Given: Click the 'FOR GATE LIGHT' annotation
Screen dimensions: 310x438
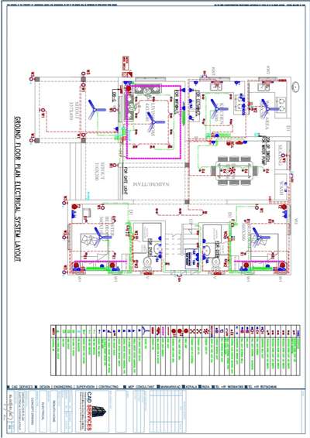Looking at the screenshot, I should [x=126, y=181].
